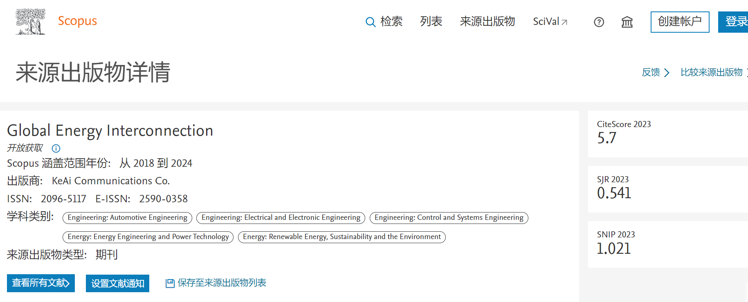Click the source type value 期刊

(107, 255)
